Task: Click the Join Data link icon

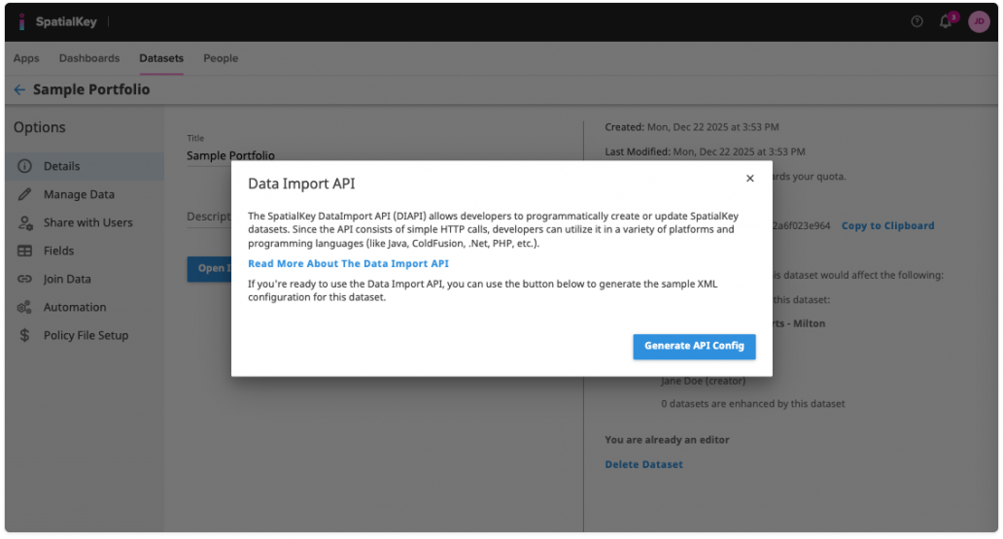Action: (24, 279)
